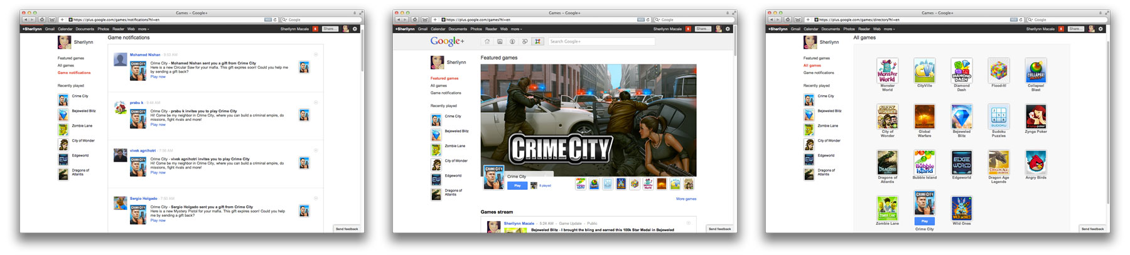Click Sherilynn profile photo in directory sidebar
The height and width of the screenshot is (255, 1130).
tap(810, 42)
